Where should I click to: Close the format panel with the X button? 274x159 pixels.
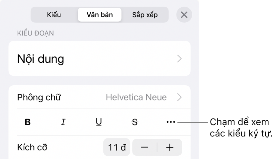coord(184,15)
